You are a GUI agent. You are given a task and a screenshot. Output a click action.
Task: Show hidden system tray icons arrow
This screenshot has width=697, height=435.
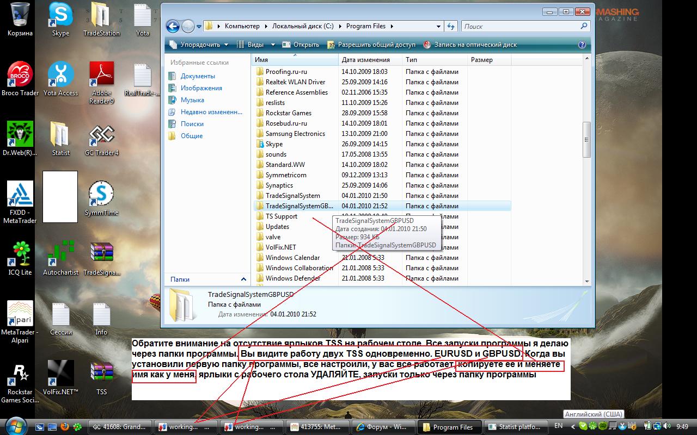(x=572, y=427)
